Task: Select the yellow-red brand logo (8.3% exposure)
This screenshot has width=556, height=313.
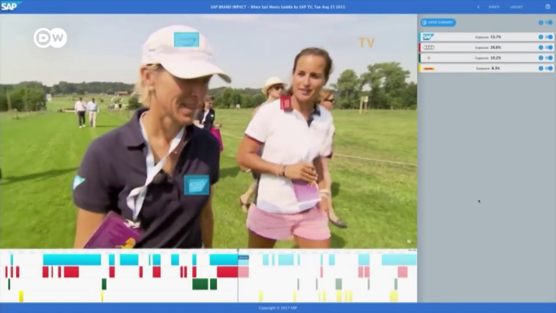Action: 429,68
